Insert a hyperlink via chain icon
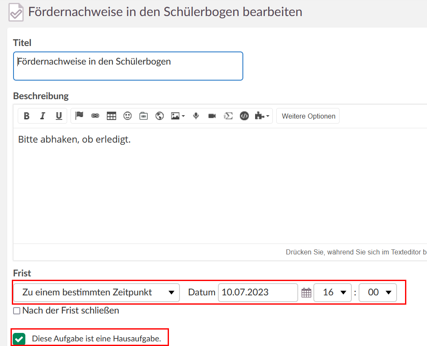This screenshot has height=346, width=427. (x=95, y=116)
